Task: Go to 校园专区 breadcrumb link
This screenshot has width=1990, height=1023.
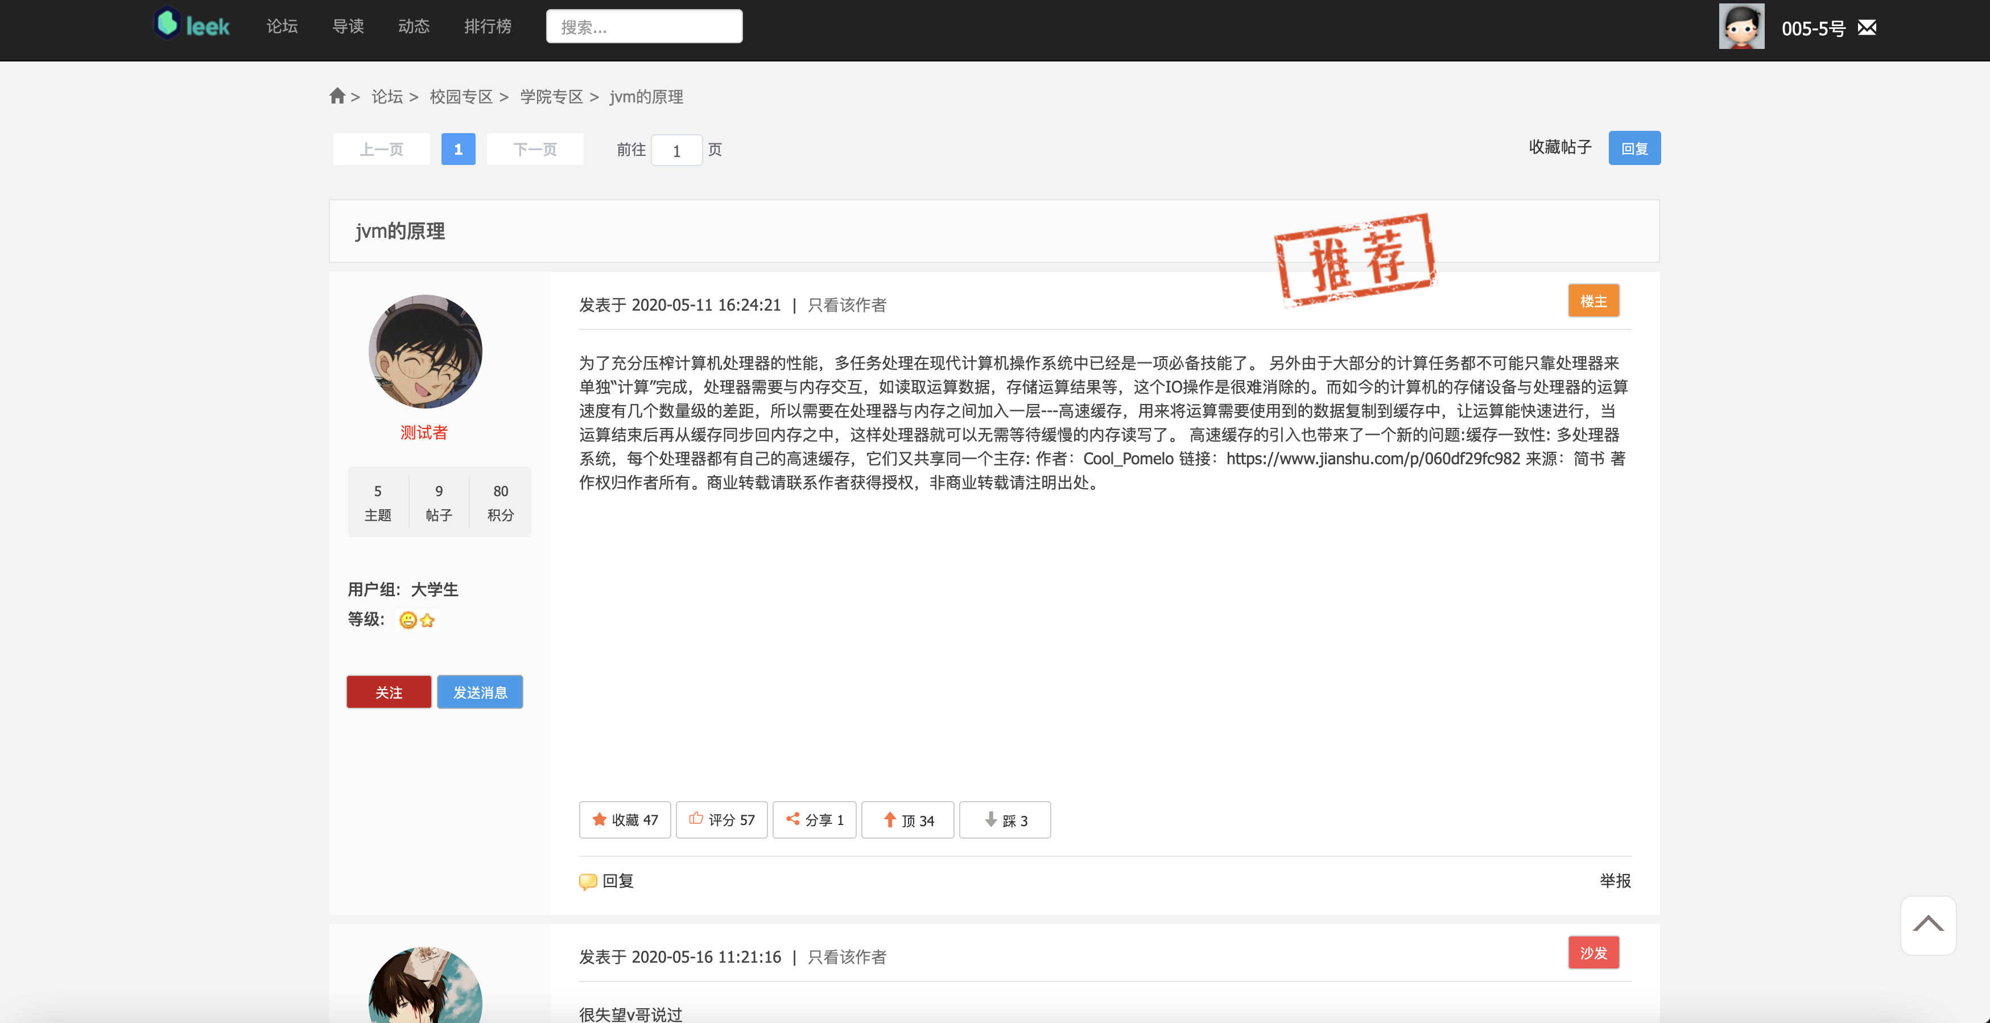Action: tap(461, 97)
